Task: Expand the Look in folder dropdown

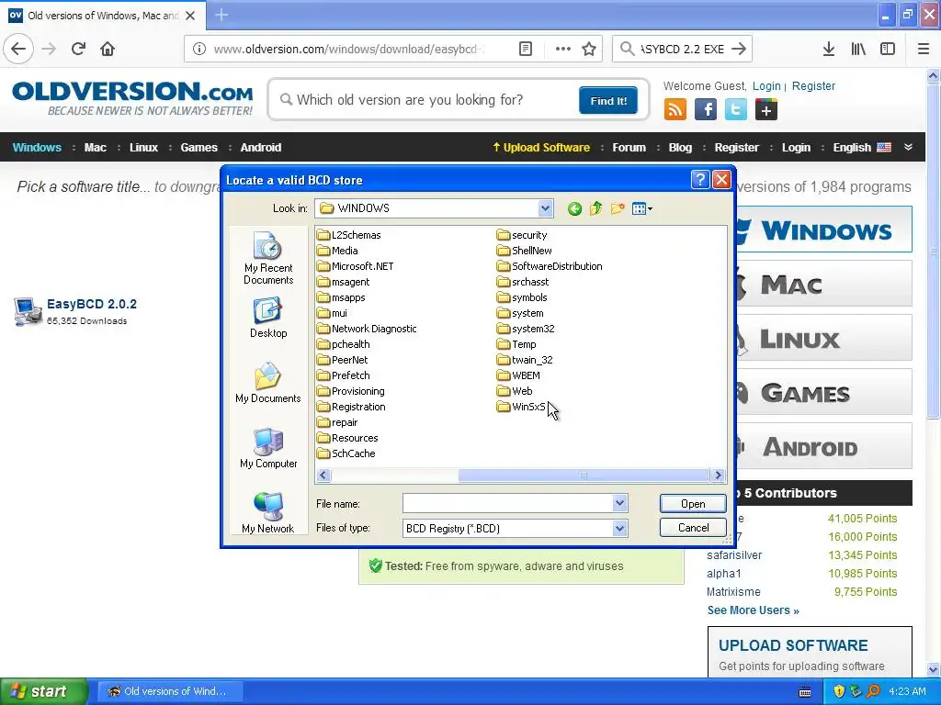Action: pos(545,208)
